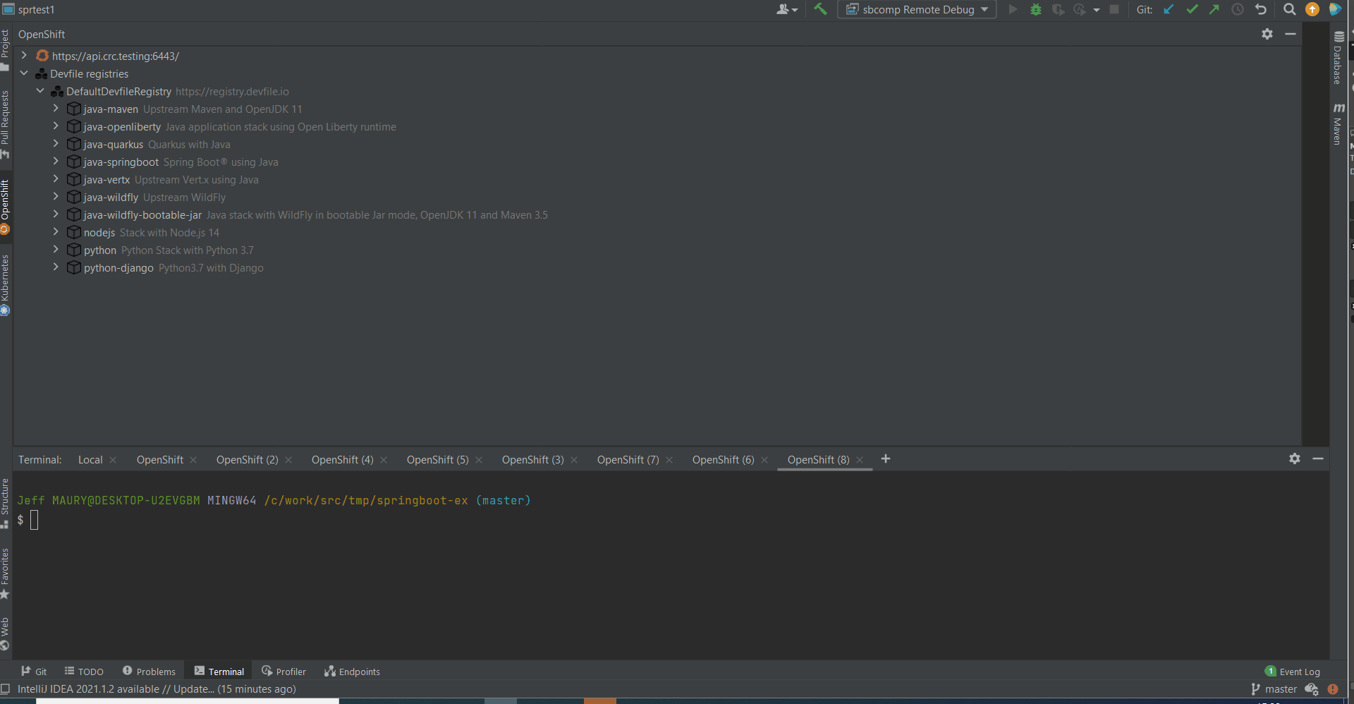Update project with the blue Git arrow

coord(1169,9)
